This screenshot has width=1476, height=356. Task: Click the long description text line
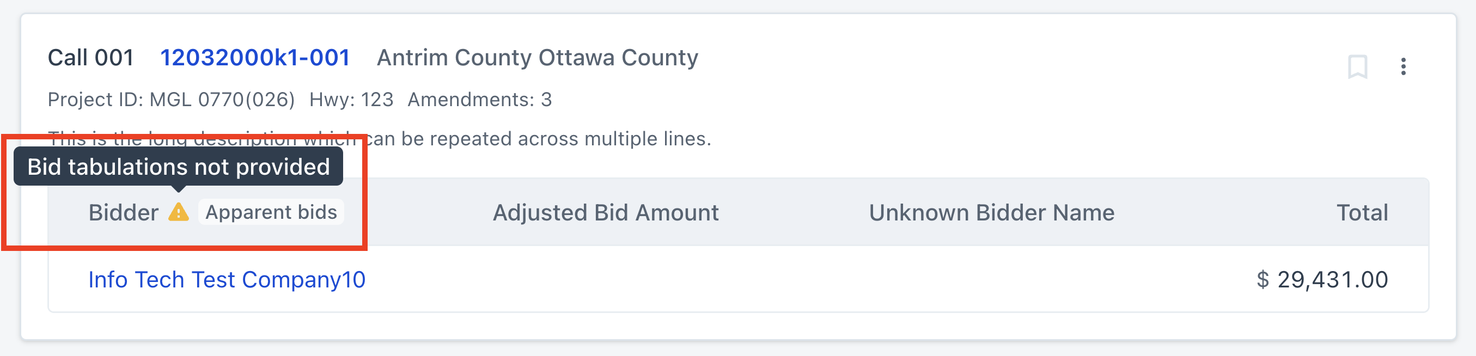click(x=538, y=138)
